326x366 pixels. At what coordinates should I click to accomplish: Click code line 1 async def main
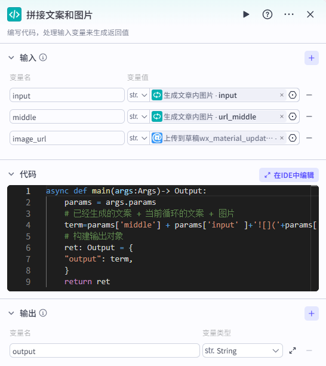[x=126, y=191]
